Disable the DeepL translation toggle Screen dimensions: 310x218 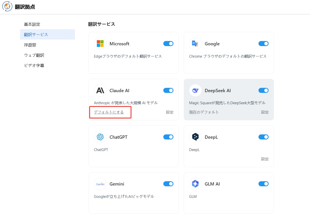(x=264, y=137)
